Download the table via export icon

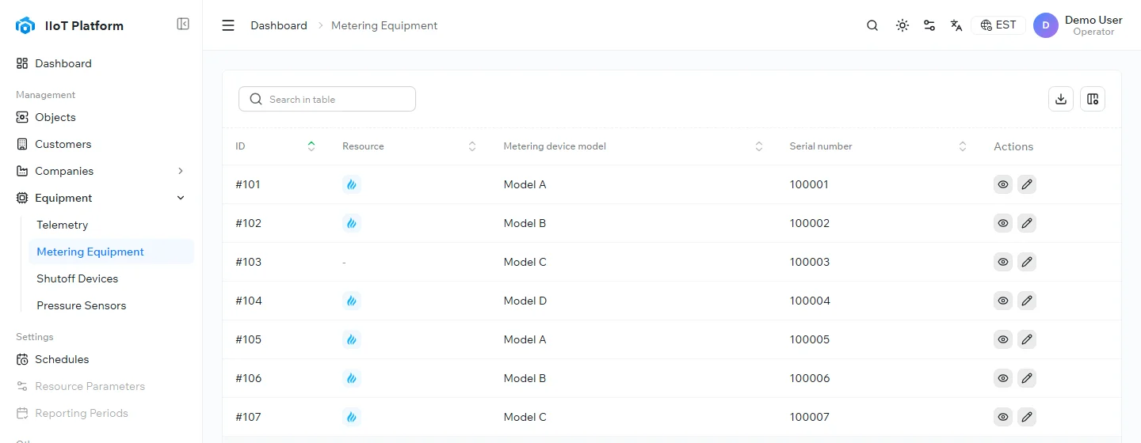click(x=1061, y=99)
